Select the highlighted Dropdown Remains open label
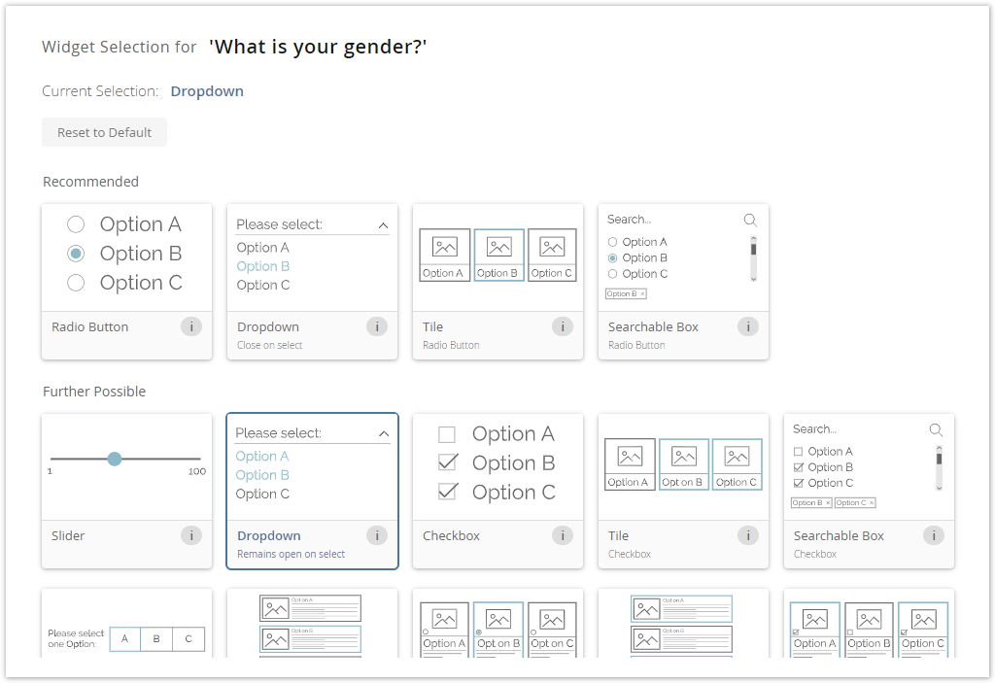 269,535
